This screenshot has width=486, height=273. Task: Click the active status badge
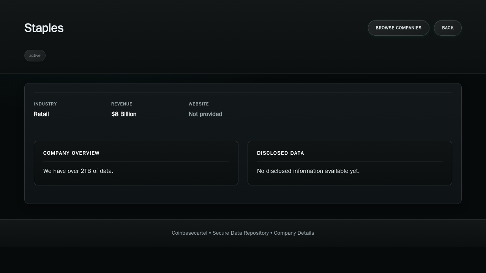pyautogui.click(x=35, y=55)
